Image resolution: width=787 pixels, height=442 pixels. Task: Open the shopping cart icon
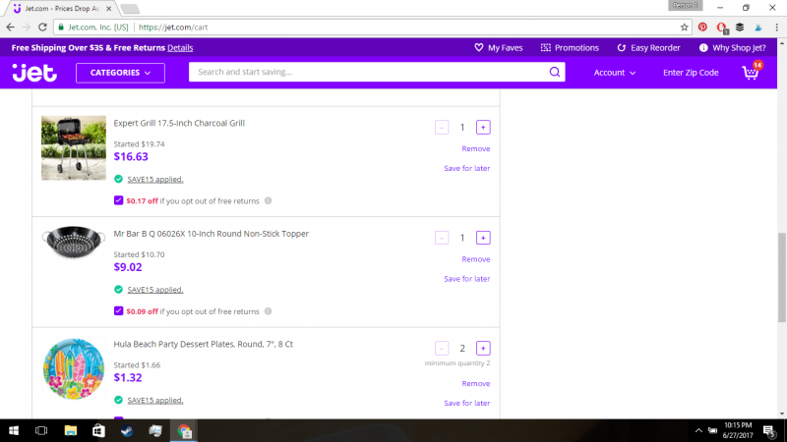752,72
